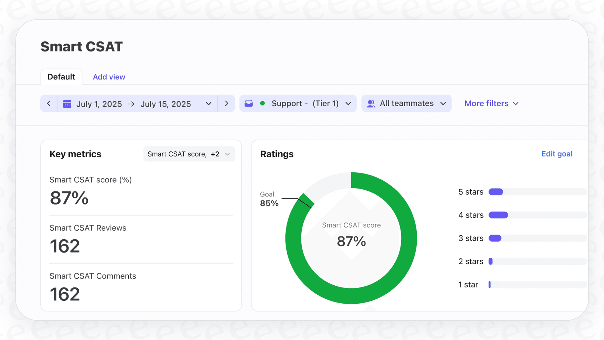Click the green Smart CSAT donut chart
This screenshot has height=340, width=604.
point(409,238)
